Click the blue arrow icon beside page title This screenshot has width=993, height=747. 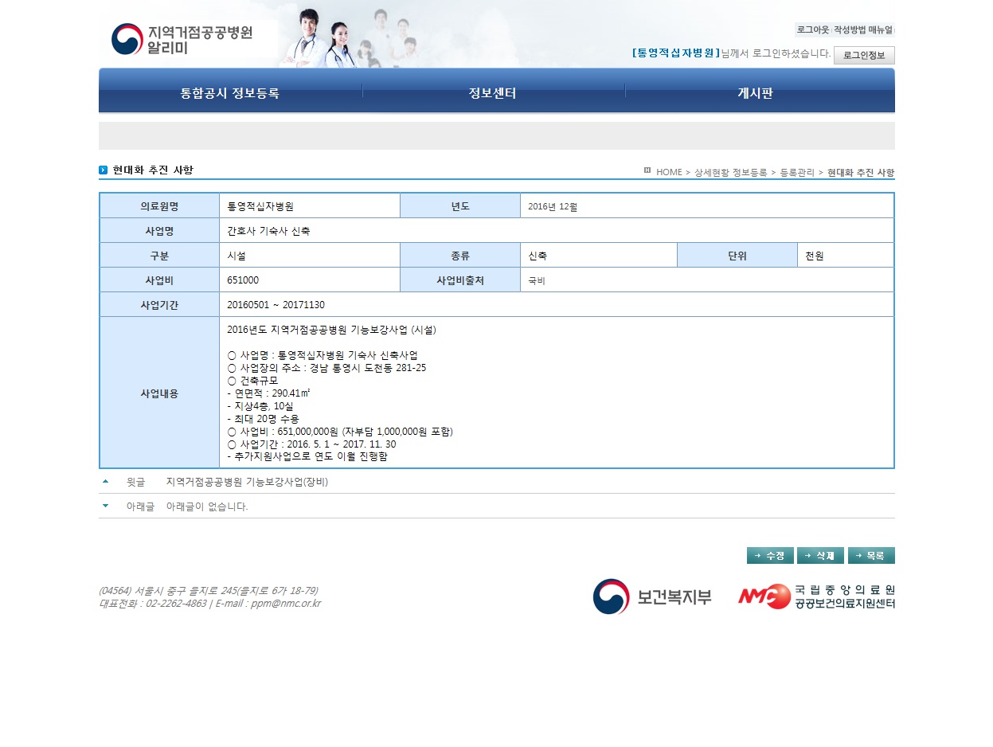pyautogui.click(x=104, y=170)
